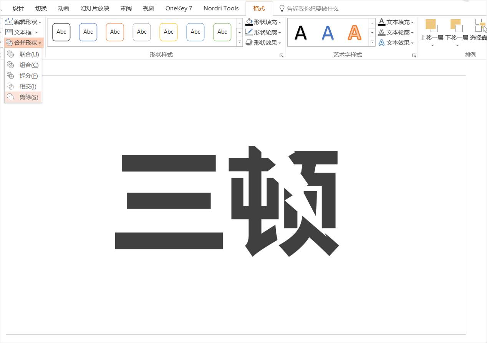This screenshot has width=487, height=343.
Task: Choose 拆分(F) fragment from merge menu
Action: click(23, 76)
